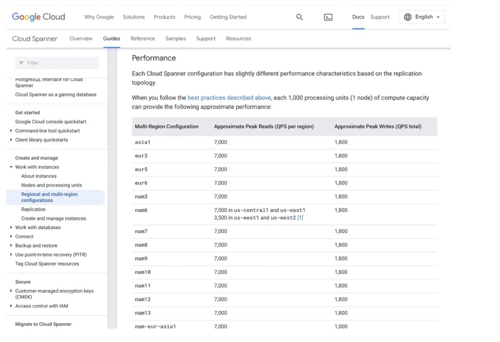Switch to the Reference tab
Viewport: 500px width, 342px height.
click(x=143, y=38)
